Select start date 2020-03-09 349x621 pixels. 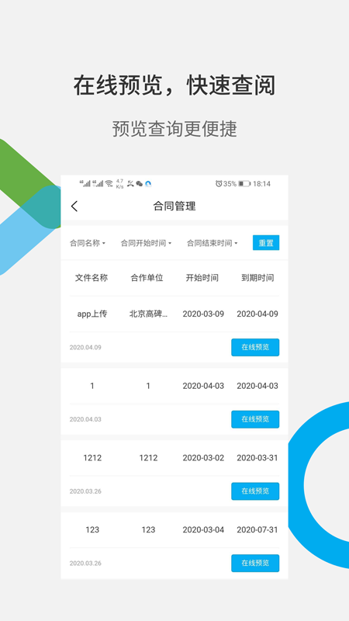pos(203,314)
